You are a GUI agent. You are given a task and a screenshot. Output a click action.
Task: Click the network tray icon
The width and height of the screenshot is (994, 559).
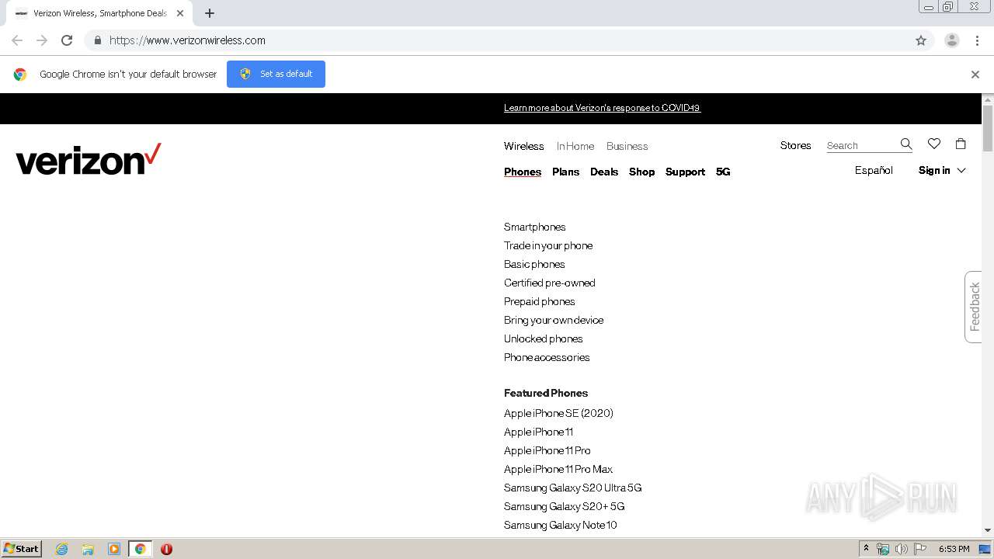(x=883, y=549)
